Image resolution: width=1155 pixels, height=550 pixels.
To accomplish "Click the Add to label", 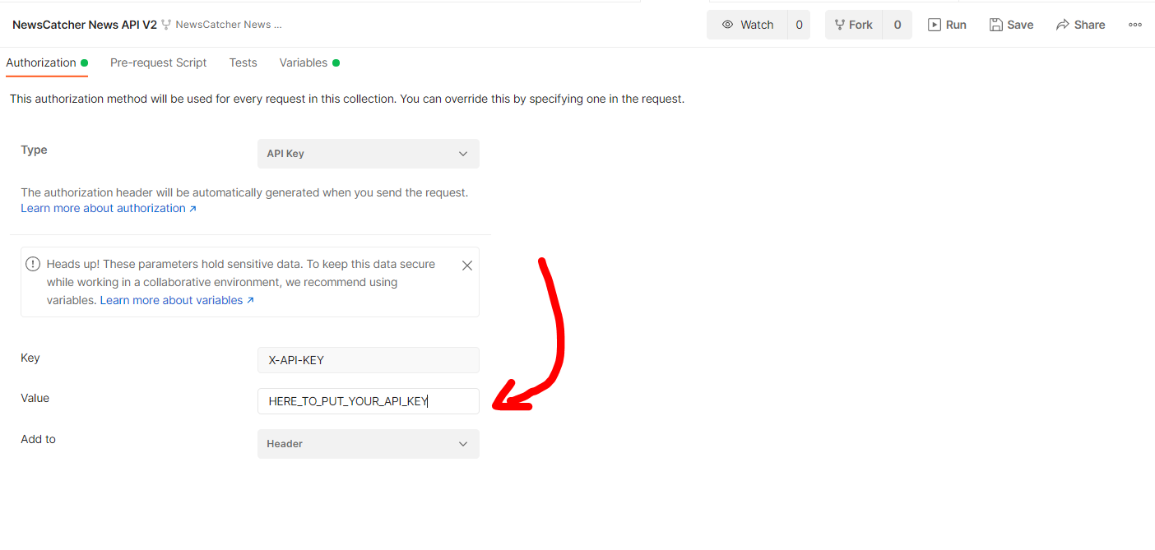I will [38, 439].
